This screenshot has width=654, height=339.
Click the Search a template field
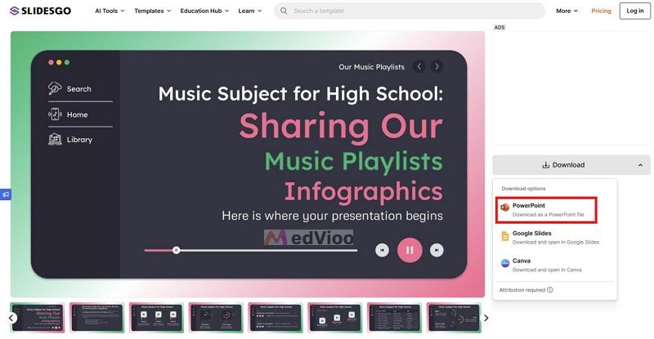(410, 11)
